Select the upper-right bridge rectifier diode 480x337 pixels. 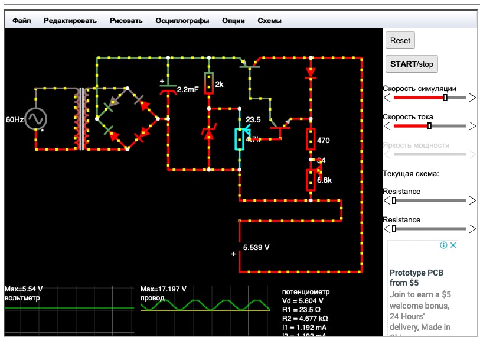[x=143, y=103]
